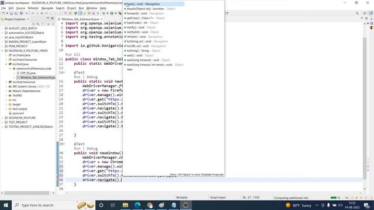Choose notifyAll() : void proposal
The width and height of the screenshot is (374, 210).
141,32
